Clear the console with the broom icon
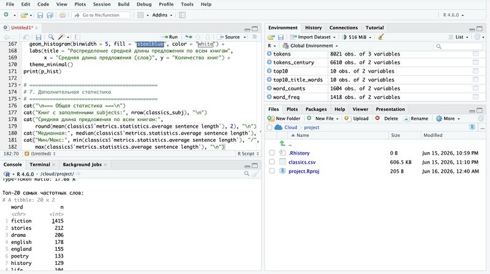This screenshot has width=490, height=274. coord(255,174)
